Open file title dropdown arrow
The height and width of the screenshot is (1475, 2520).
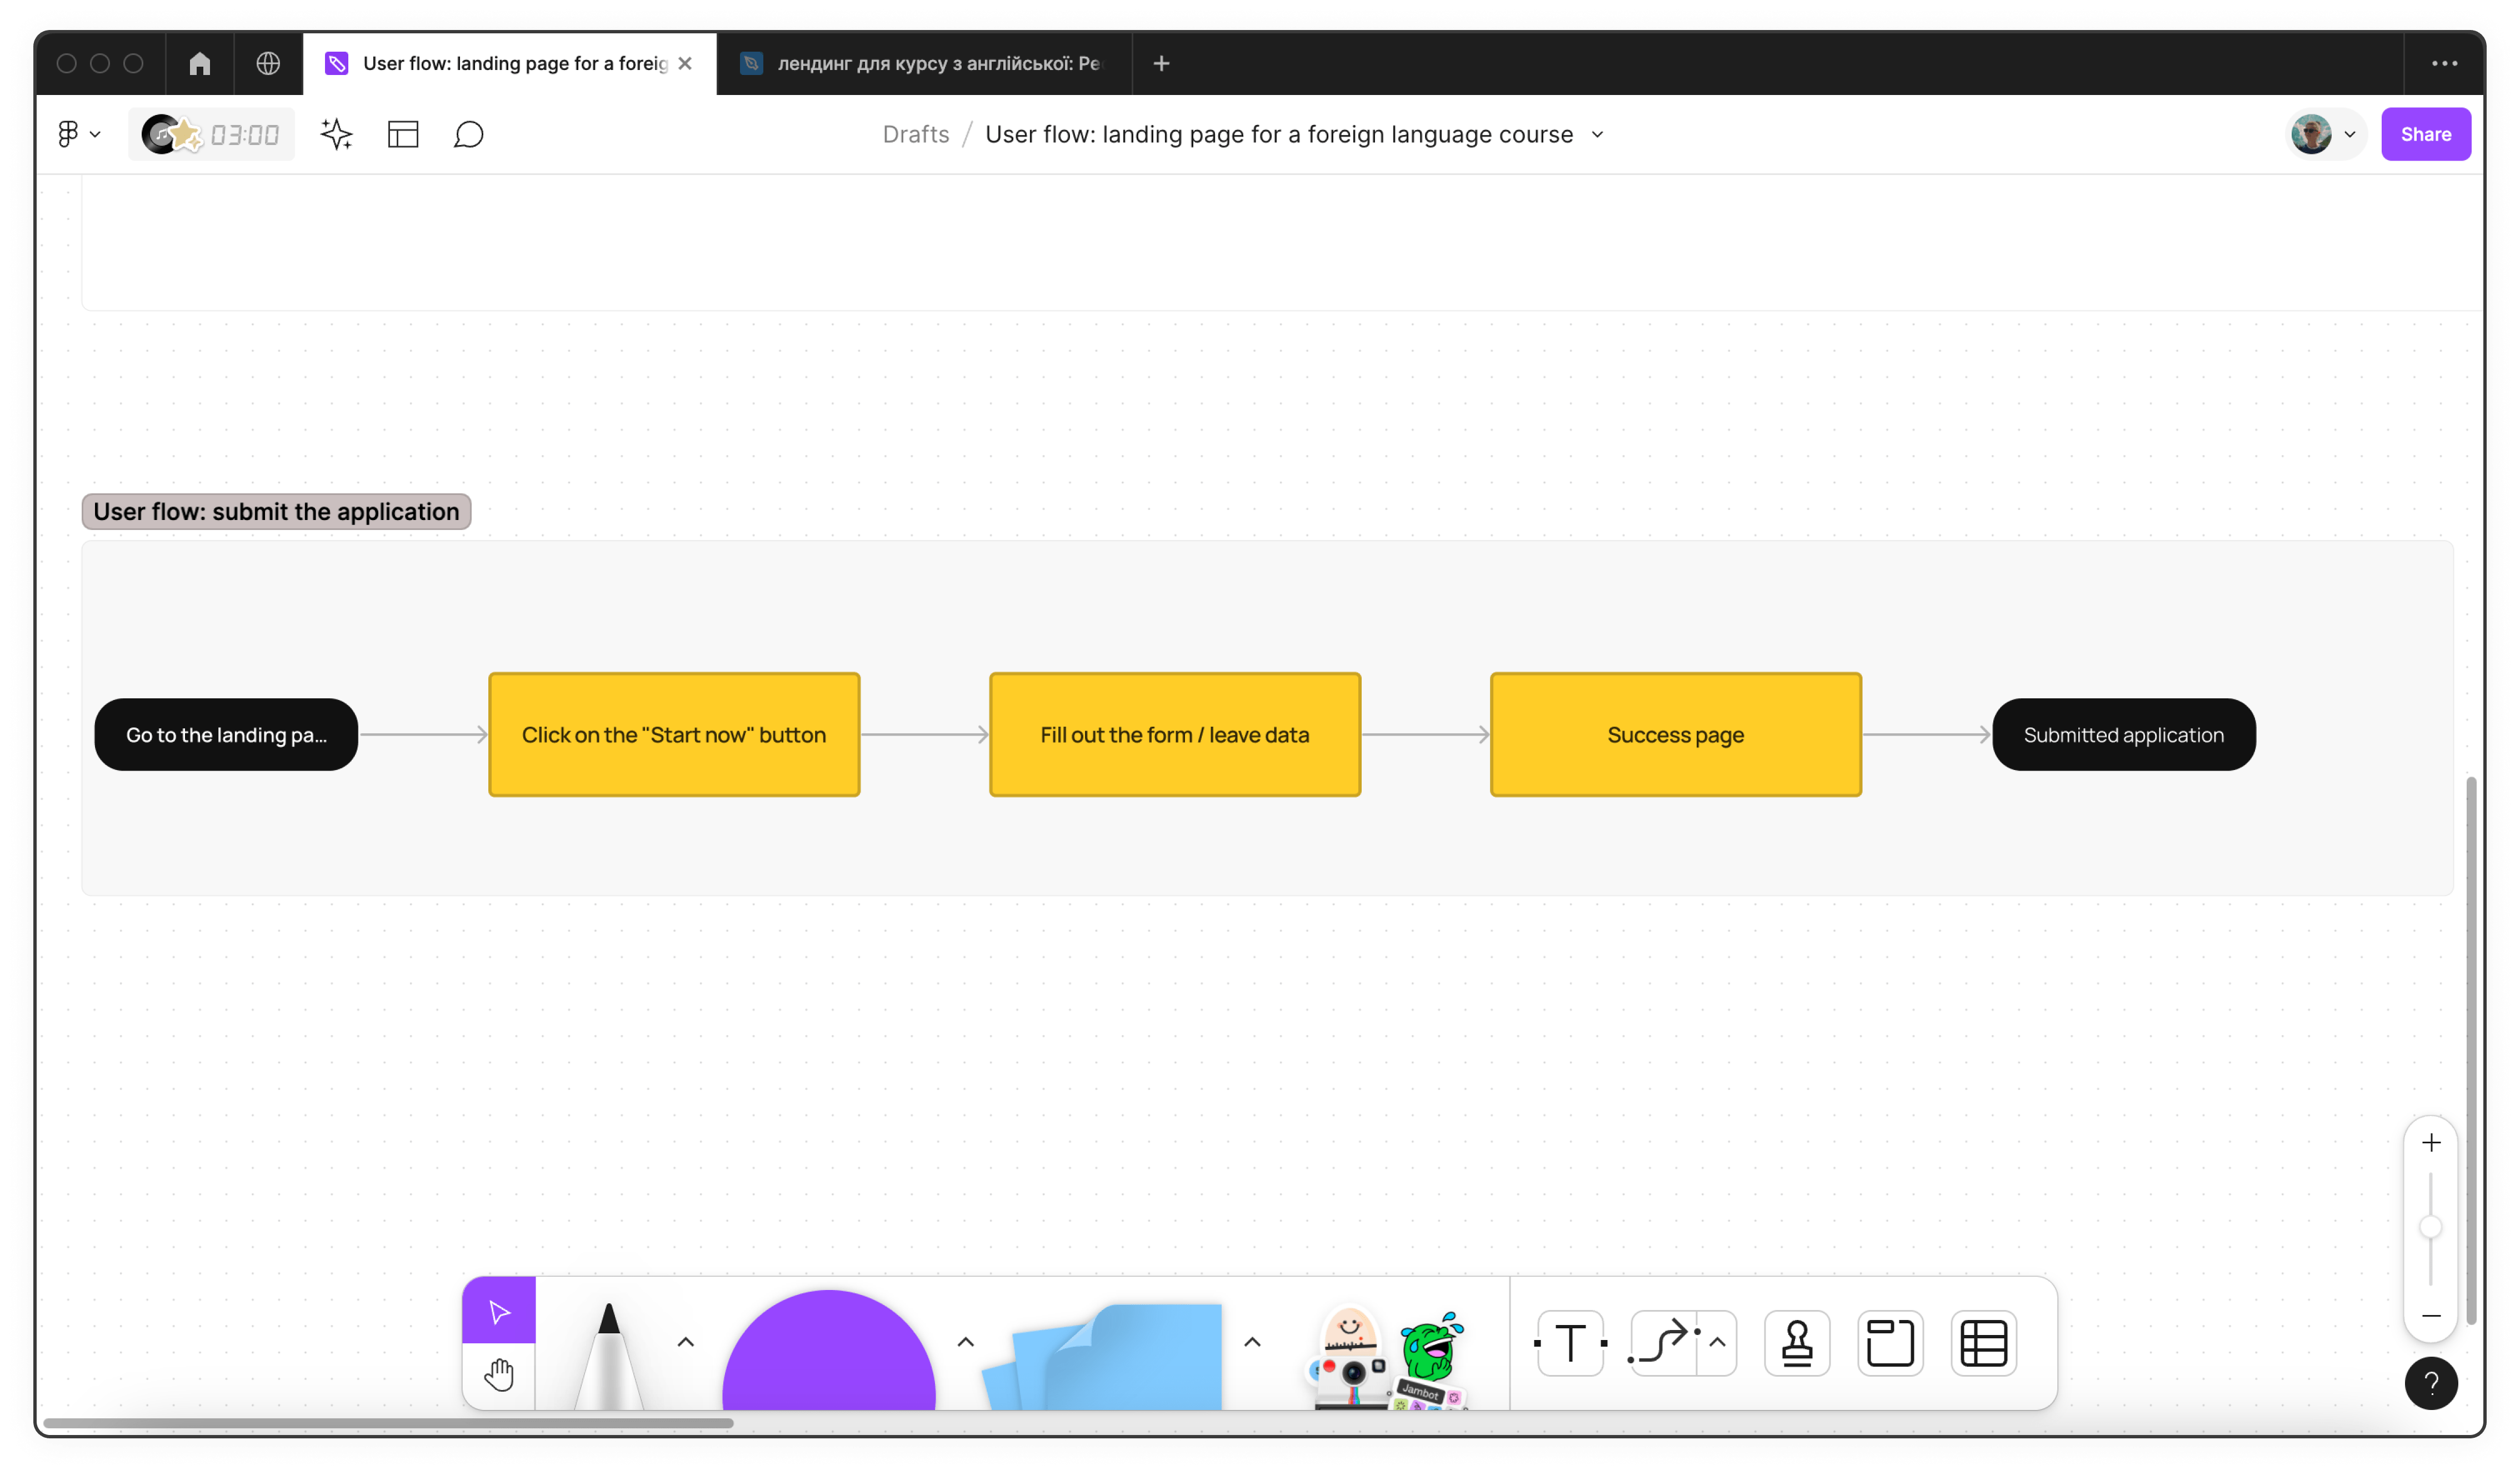coord(1597,134)
